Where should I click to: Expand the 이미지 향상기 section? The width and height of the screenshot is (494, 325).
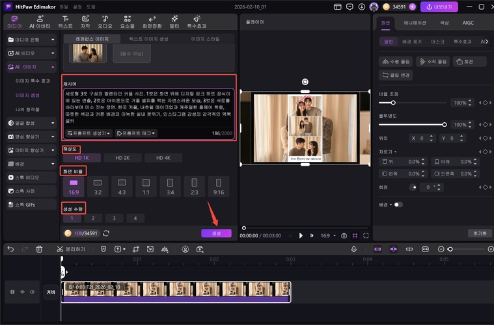click(31, 150)
